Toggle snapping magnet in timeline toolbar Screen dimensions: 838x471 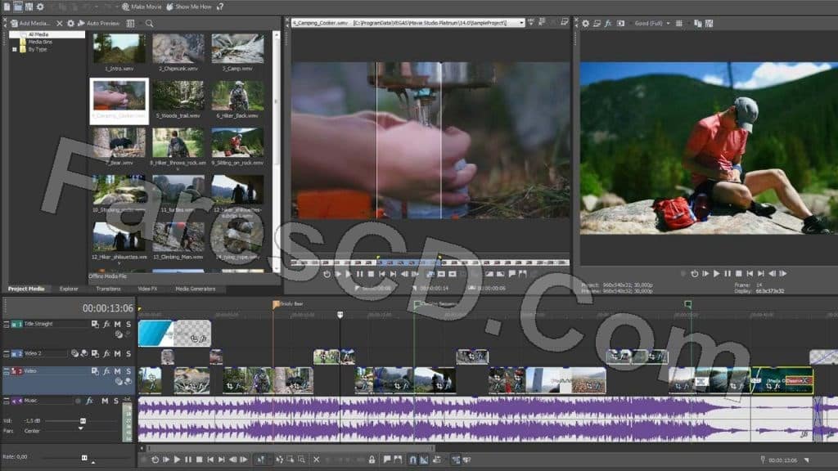(x=412, y=460)
